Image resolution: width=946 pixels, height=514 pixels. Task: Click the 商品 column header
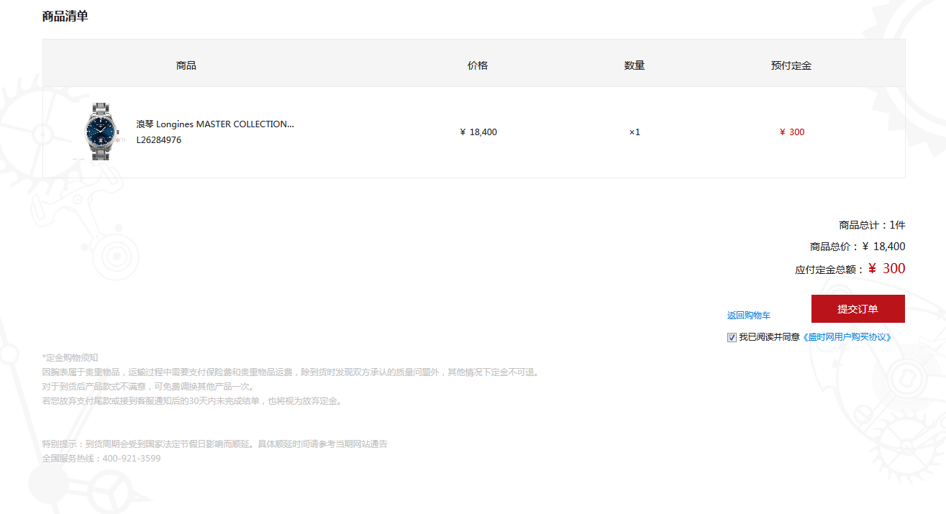coord(186,65)
